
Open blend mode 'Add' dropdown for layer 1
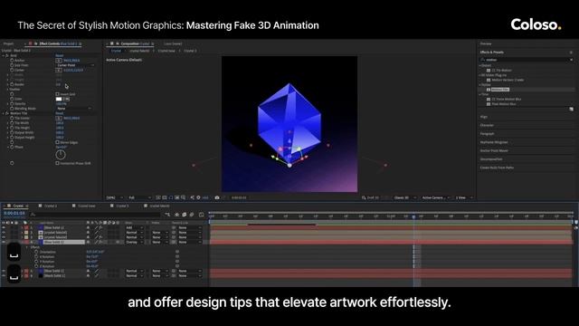(135, 227)
